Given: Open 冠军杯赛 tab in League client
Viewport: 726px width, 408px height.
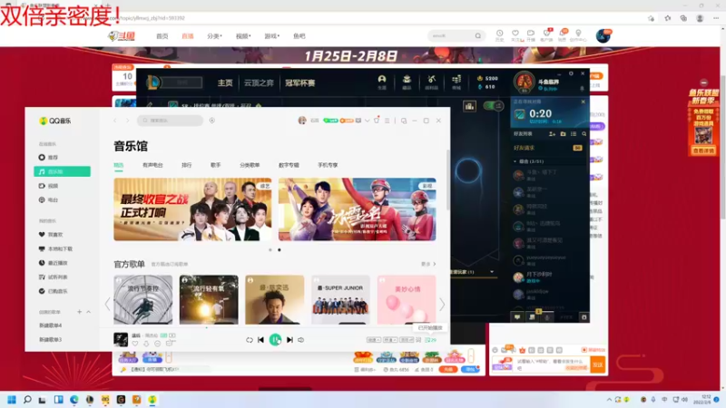Looking at the screenshot, I should (x=300, y=83).
